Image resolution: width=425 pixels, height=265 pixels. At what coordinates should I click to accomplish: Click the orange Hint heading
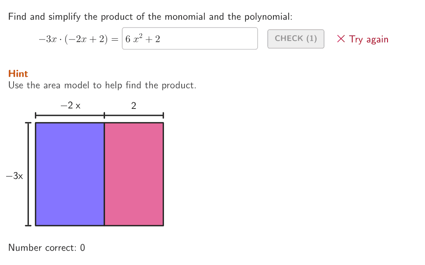18,74
